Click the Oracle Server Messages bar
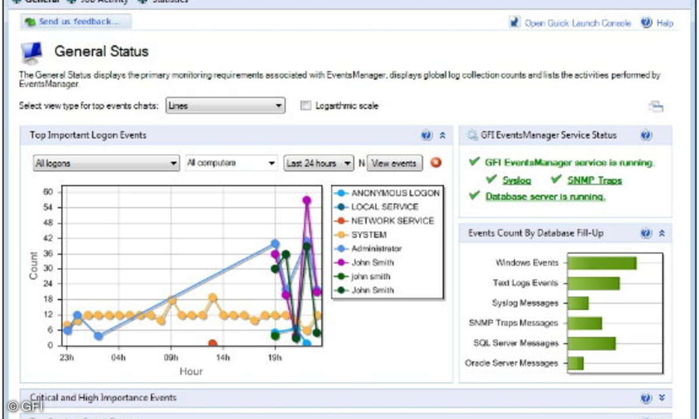Screen dimensions: 699x419 (576, 363)
